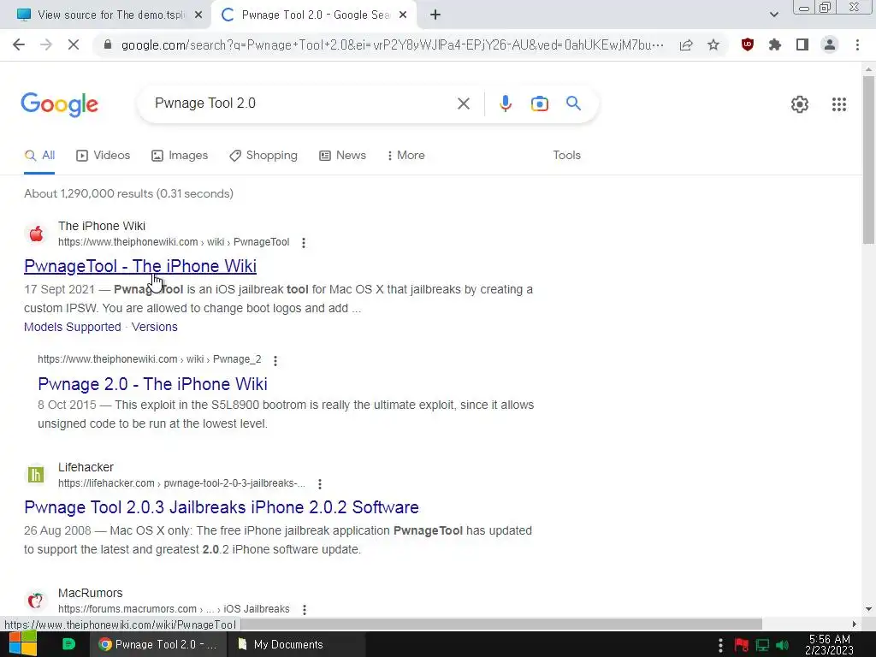Open the Google apps grid
The width and height of the screenshot is (876, 657).
click(838, 104)
